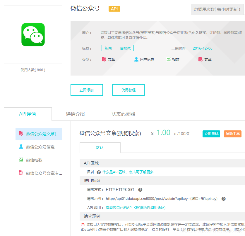Click help icon next to 深圳

pos(99,172)
